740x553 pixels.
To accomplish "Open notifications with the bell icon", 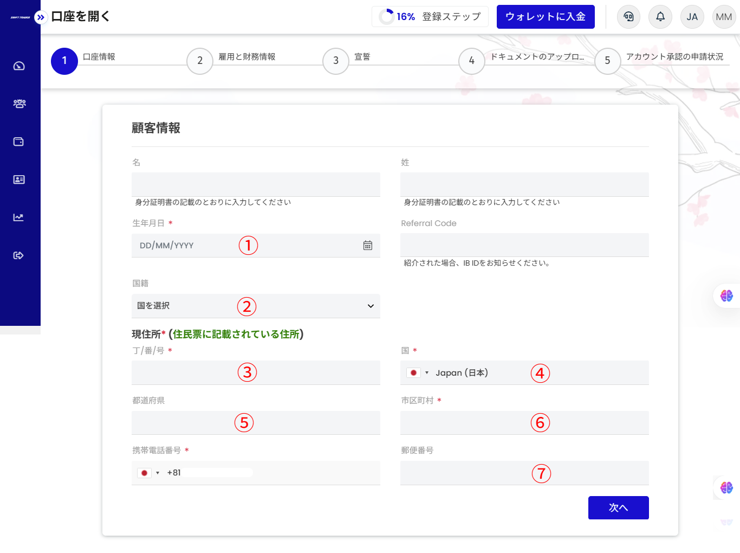I will pyautogui.click(x=660, y=17).
